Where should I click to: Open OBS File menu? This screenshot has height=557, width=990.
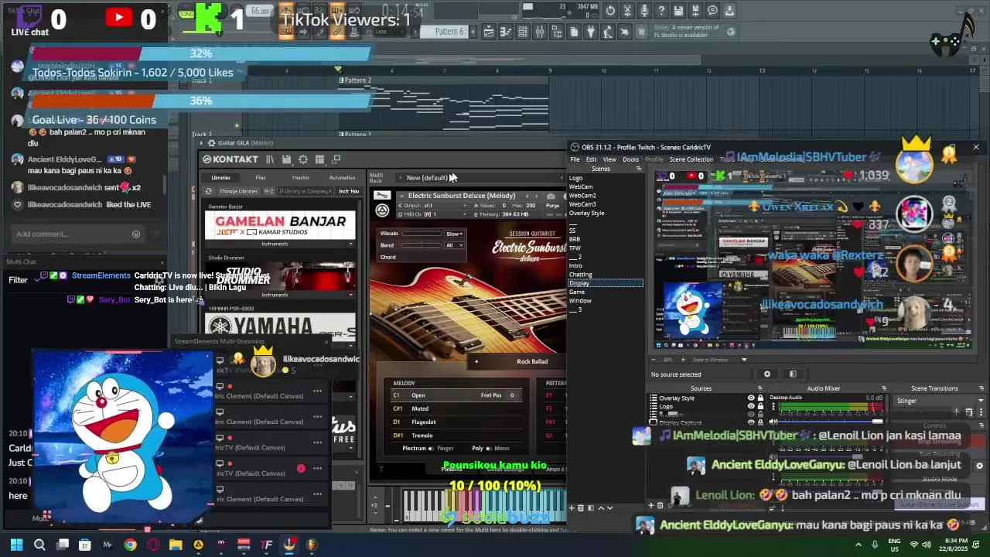575,159
